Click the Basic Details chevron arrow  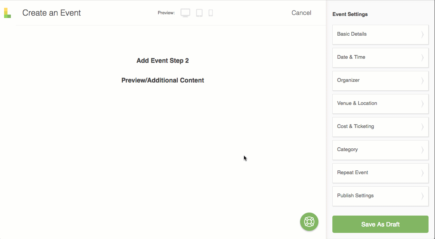click(x=422, y=34)
